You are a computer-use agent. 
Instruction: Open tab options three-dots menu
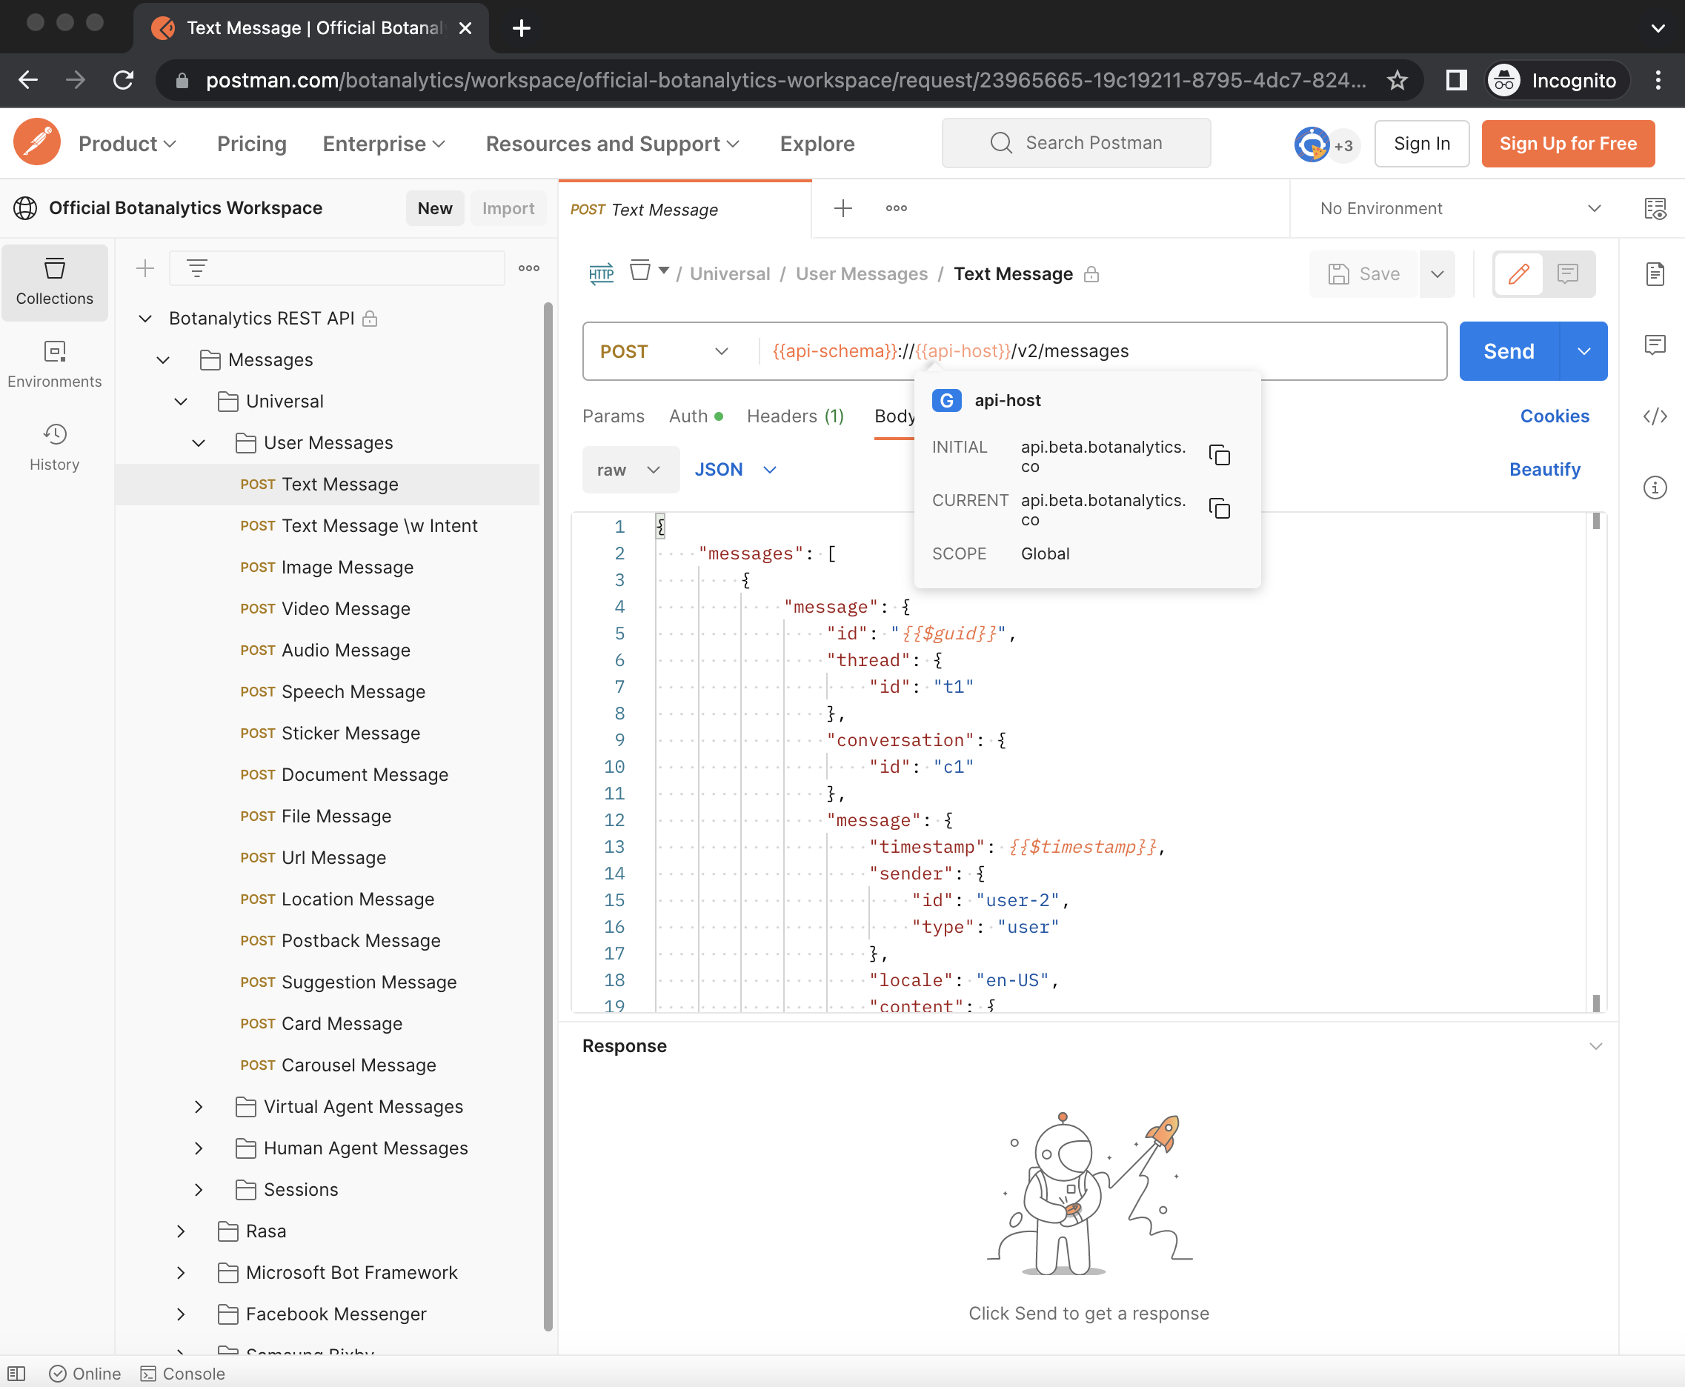(x=897, y=208)
